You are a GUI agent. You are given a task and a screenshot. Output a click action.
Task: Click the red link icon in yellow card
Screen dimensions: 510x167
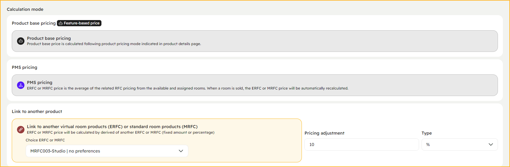pyautogui.click(x=21, y=129)
